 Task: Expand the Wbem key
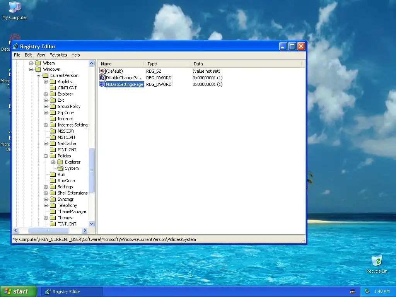[x=31, y=63]
